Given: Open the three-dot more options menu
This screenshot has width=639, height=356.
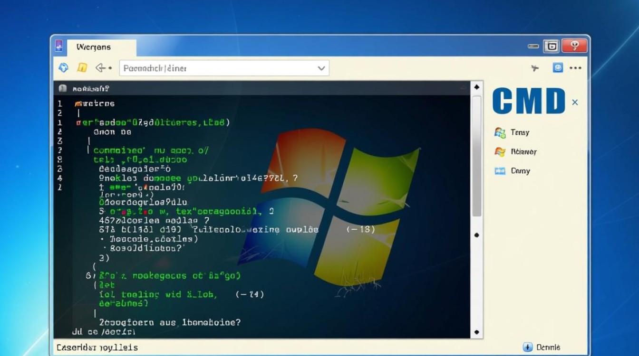Looking at the screenshot, I should pos(575,68).
